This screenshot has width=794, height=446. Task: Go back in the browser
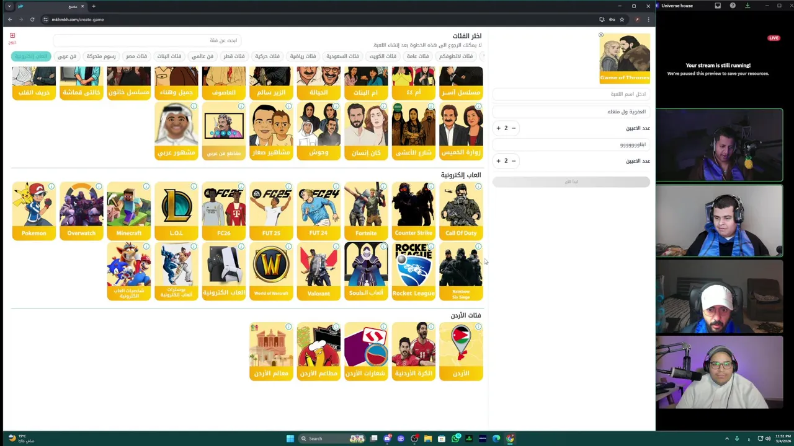pos(10,19)
